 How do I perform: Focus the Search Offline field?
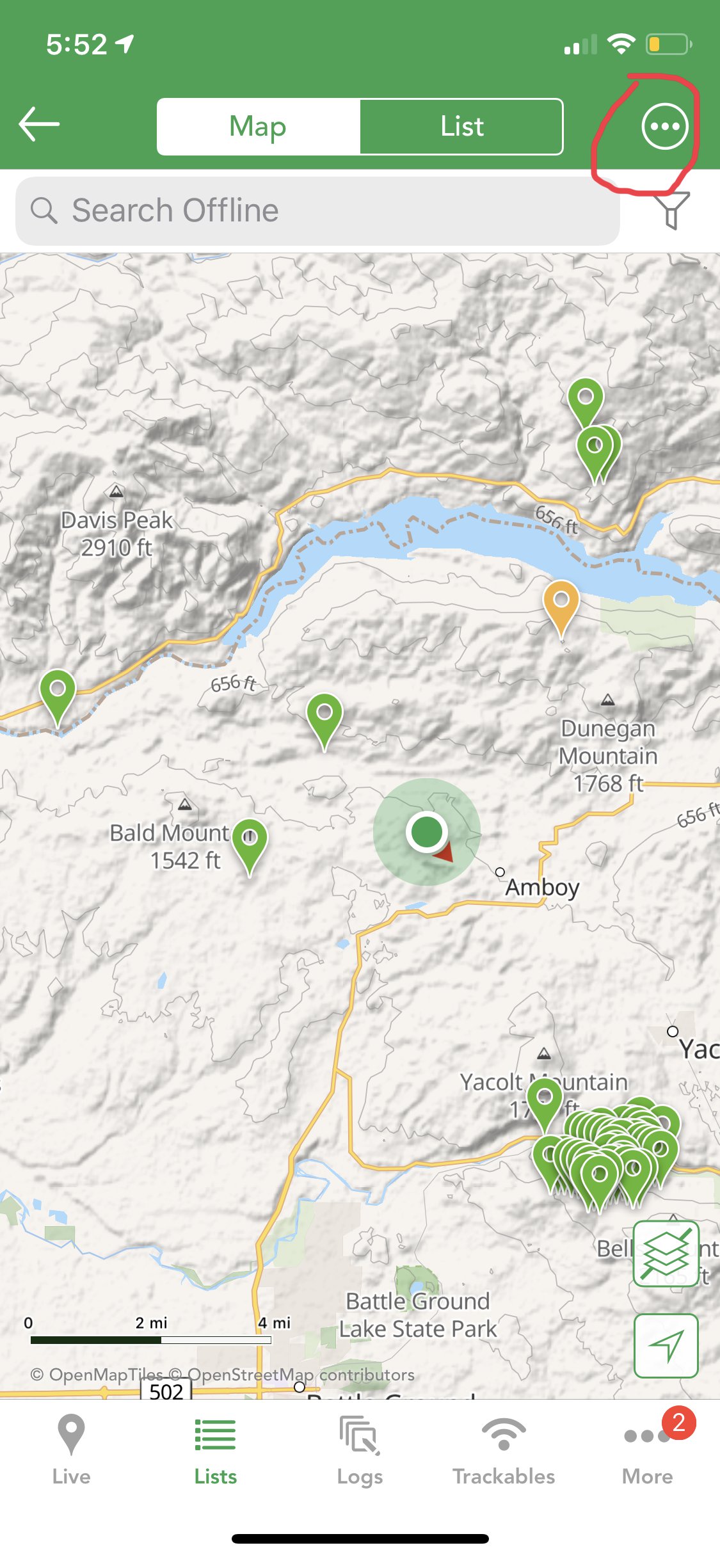(x=317, y=211)
